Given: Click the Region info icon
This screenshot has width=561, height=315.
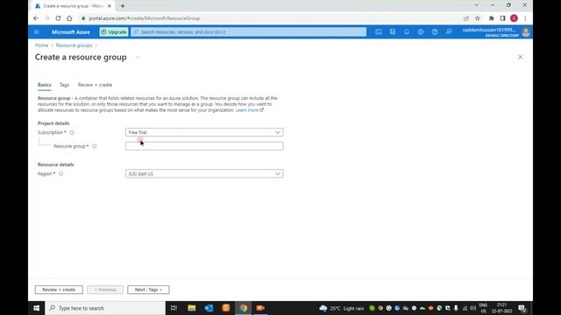Looking at the screenshot, I should pyautogui.click(x=60, y=173).
